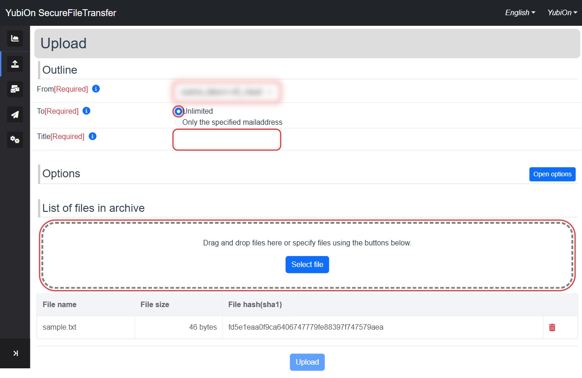Click the sample.txt file name cell
The height and width of the screenshot is (378, 582).
86,327
